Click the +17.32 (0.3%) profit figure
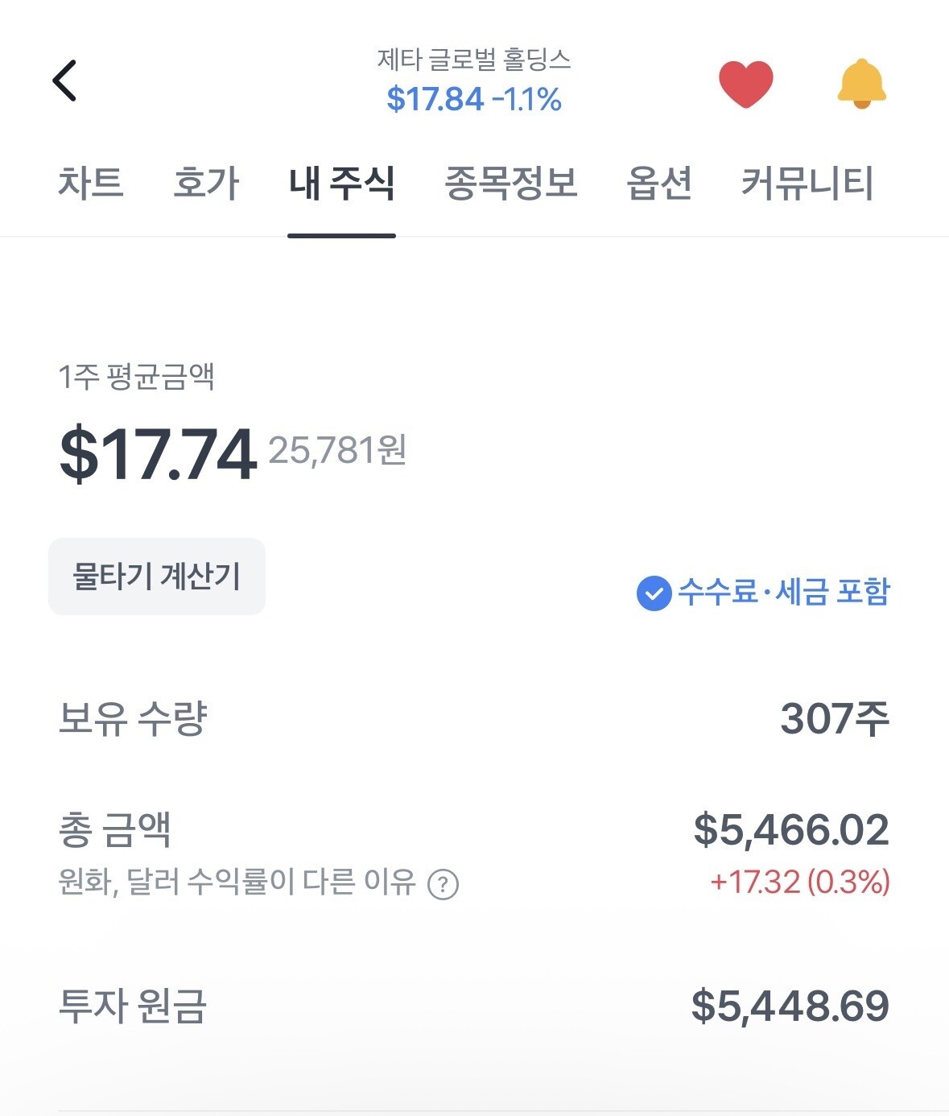Viewport: 949px width, 1116px height. 800,882
